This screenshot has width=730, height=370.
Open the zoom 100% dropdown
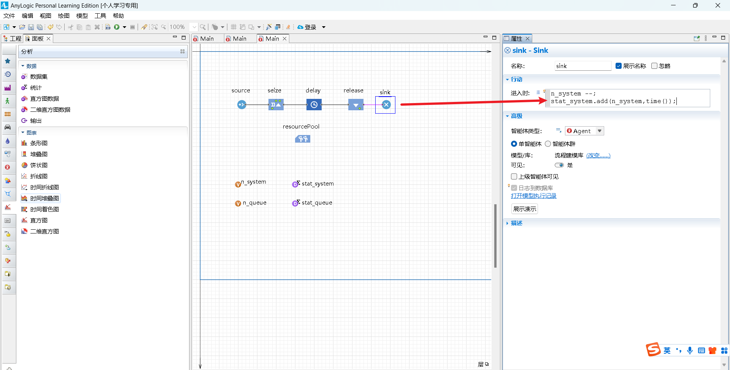(x=194, y=27)
